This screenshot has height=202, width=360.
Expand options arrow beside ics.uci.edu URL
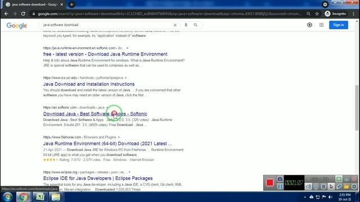125,78
